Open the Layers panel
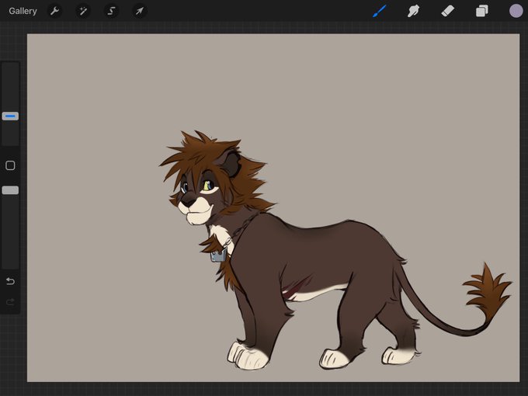Image resolution: width=528 pixels, height=396 pixels. coord(482,11)
